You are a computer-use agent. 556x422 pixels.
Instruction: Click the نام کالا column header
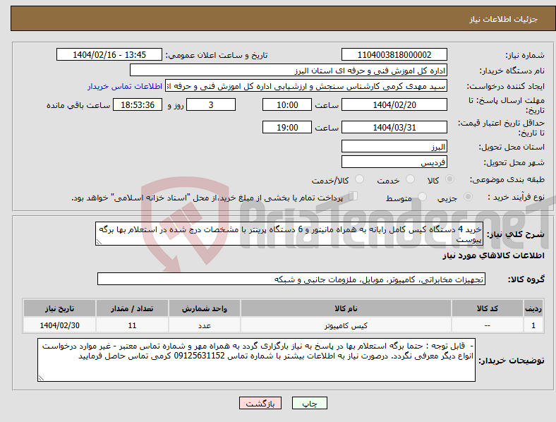346,308
